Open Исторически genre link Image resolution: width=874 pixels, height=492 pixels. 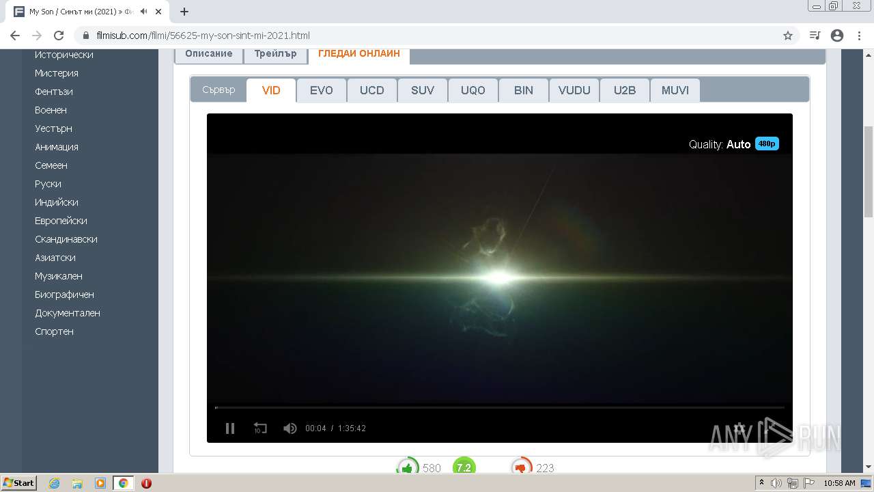coord(64,55)
